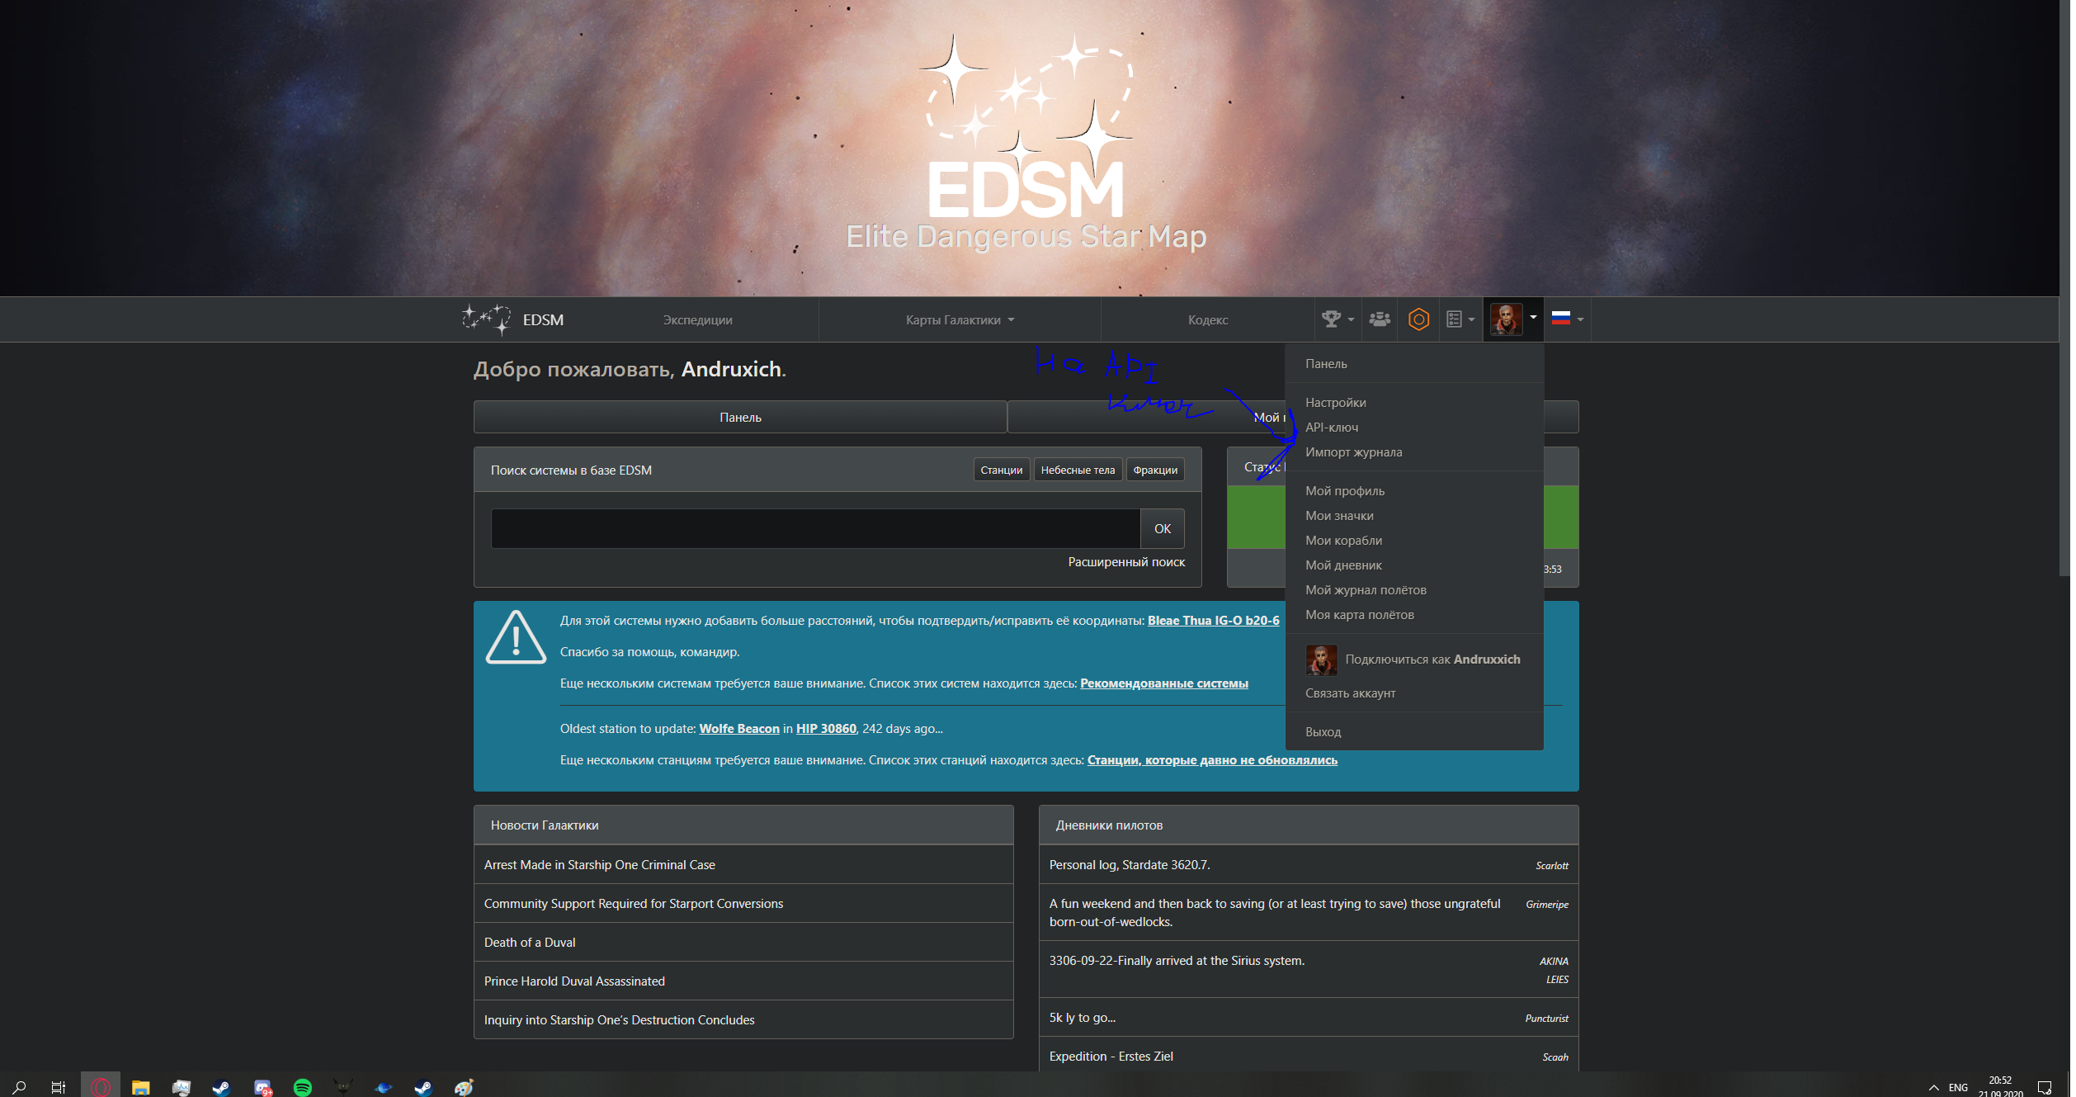Open Spotify from the taskbar
The image size is (2076, 1097).
click(x=303, y=1087)
